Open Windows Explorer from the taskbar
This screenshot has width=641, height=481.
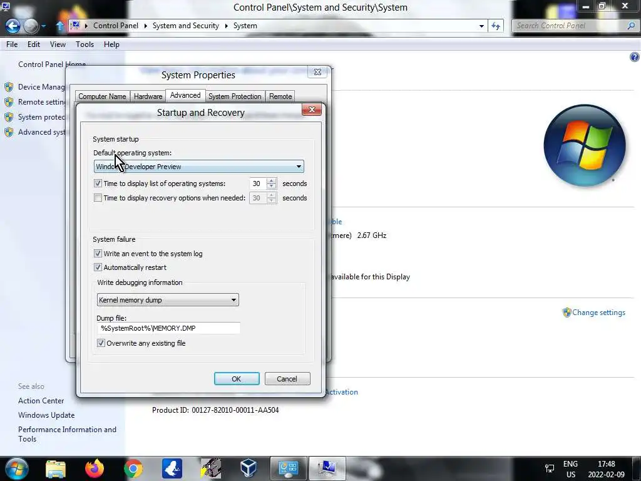(x=56, y=468)
